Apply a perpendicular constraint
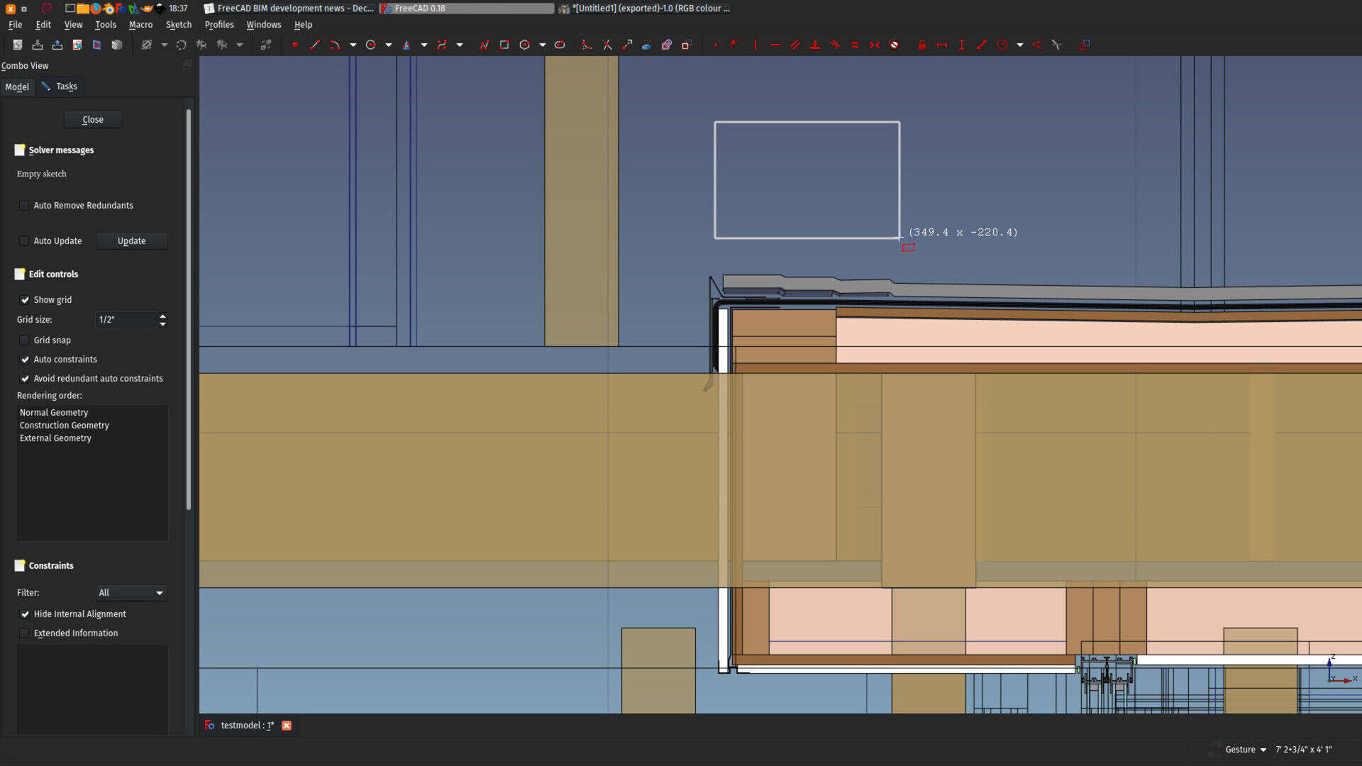1362x766 pixels. coord(815,45)
